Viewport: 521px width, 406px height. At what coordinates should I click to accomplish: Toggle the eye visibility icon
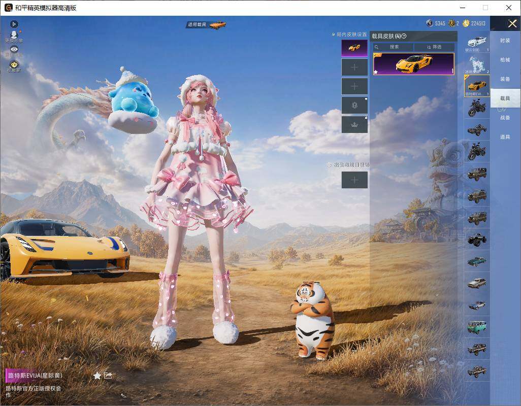click(x=14, y=49)
